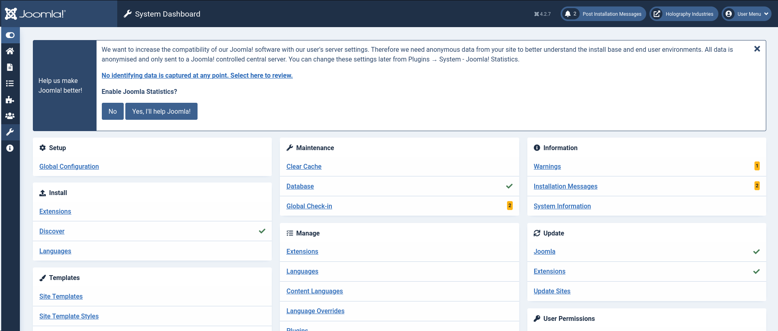Click the Joomla update checkmark icon

[x=757, y=251]
